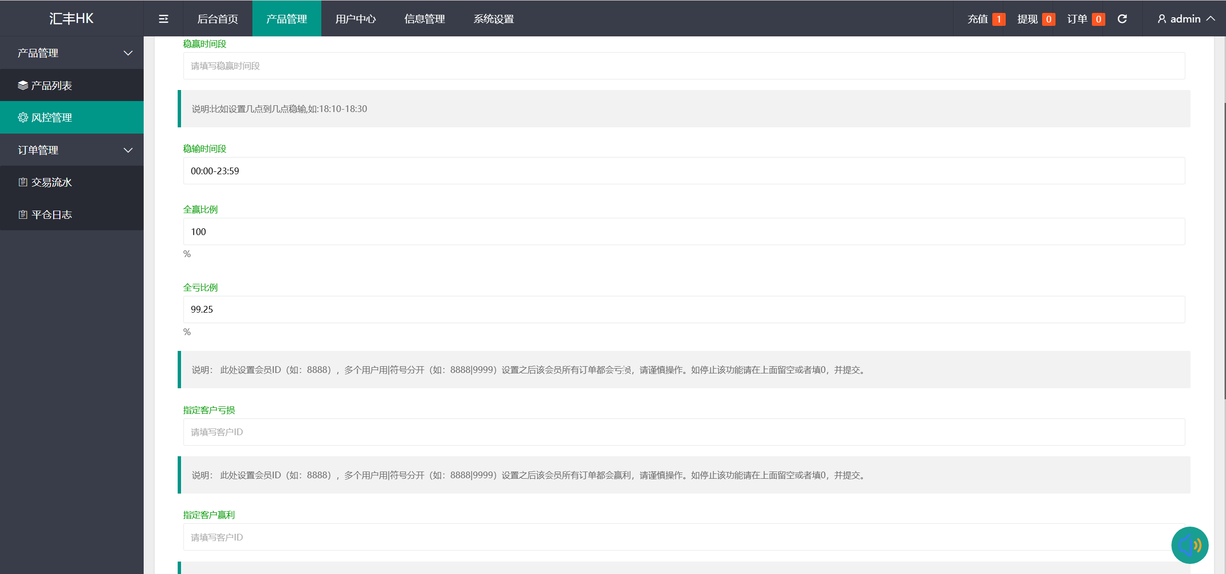Collapse the 产品管理 sidebar group
Image resolution: width=1226 pixels, height=574 pixels.
[x=128, y=53]
